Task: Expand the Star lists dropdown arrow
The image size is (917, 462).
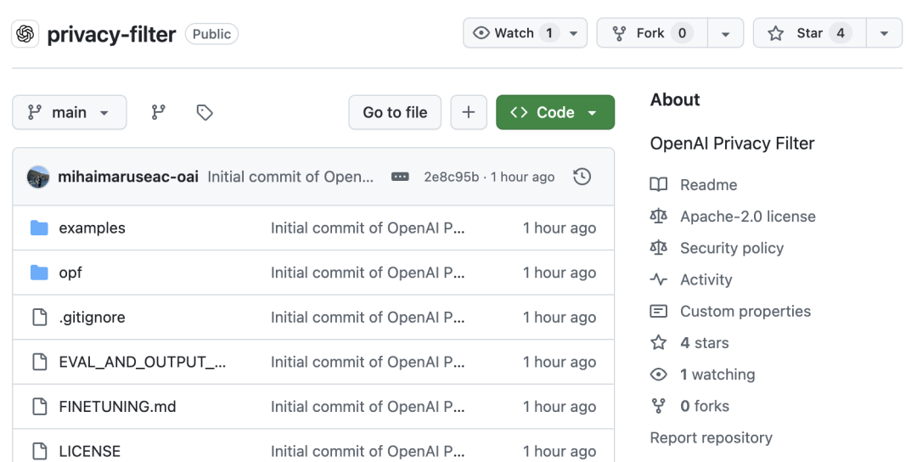Action: click(x=885, y=33)
